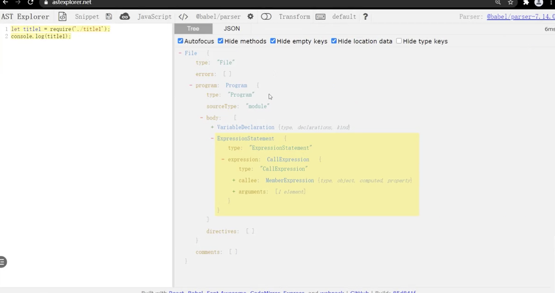Go back in the browser
Screen dimensions: 555x293
coord(5,2)
